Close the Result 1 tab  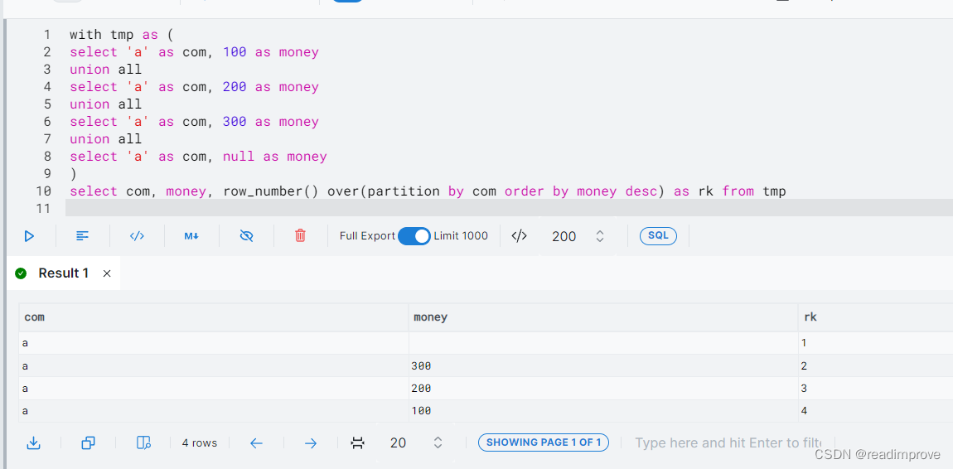(x=107, y=273)
